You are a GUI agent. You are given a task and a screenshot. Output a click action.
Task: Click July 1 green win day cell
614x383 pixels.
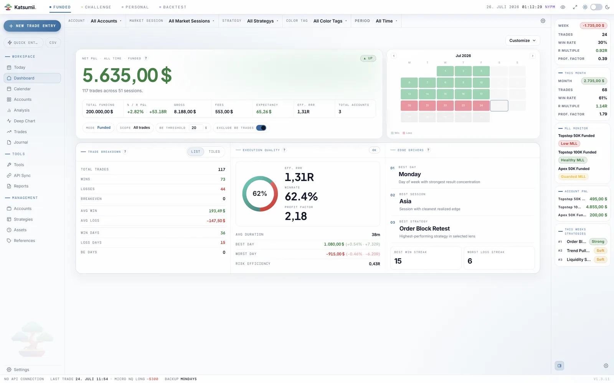tap(445, 71)
